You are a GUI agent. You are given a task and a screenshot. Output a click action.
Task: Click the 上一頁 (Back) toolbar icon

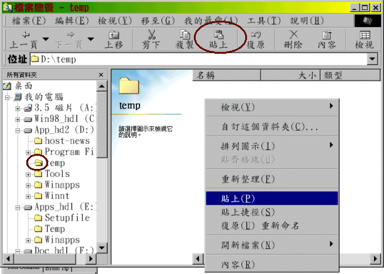point(25,35)
